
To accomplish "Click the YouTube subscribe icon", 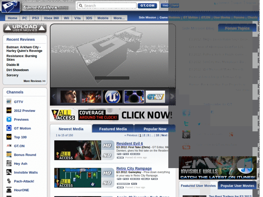I will coord(186,146).
